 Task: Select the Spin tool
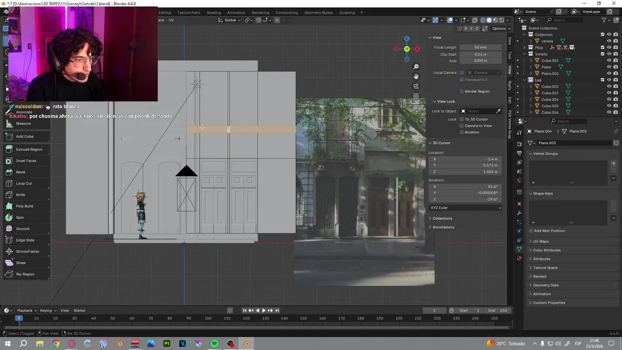[x=20, y=217]
